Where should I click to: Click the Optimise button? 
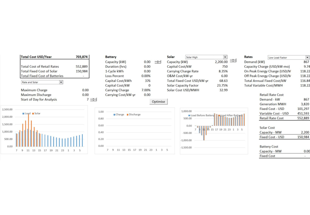coord(158,101)
